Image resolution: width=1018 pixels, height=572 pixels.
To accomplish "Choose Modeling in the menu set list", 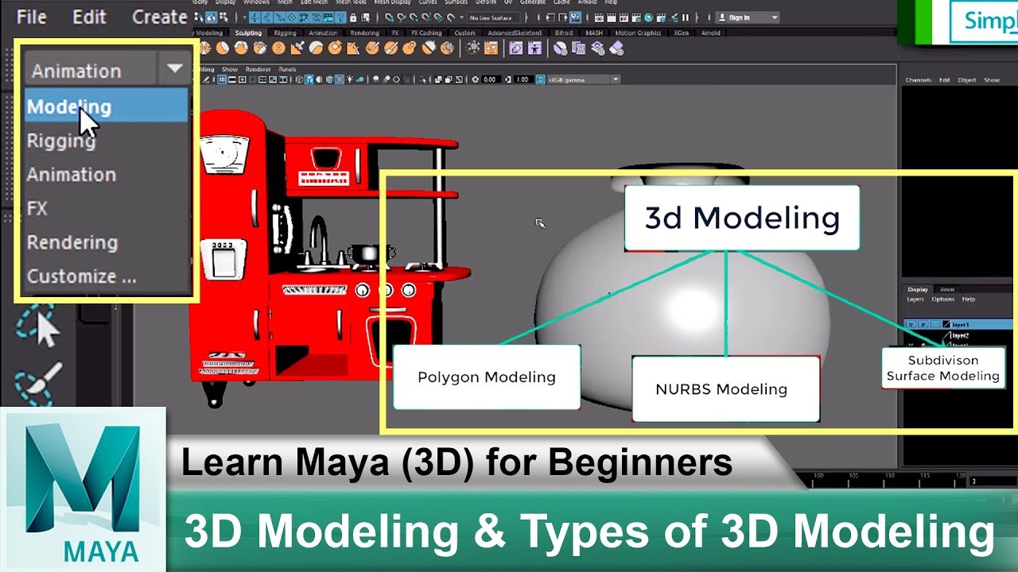I will pyautogui.click(x=107, y=106).
